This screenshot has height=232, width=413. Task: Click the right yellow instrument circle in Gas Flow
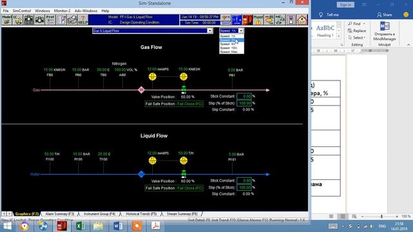tap(183, 77)
